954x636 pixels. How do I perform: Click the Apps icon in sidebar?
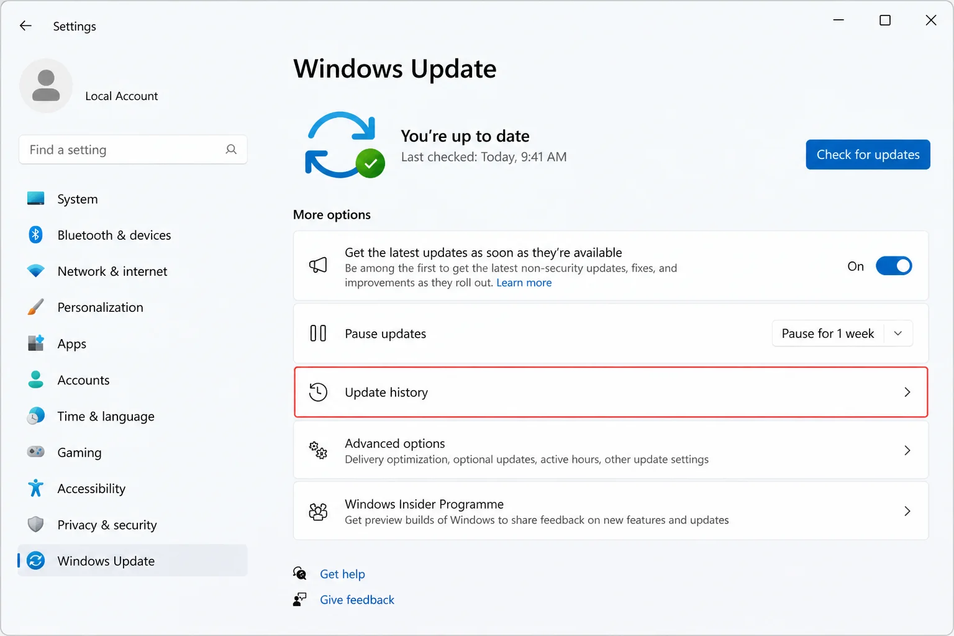click(x=36, y=343)
